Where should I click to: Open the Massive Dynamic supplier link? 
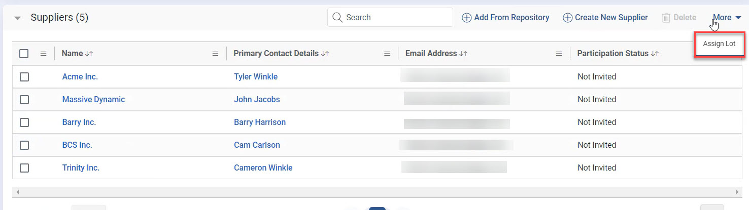tap(93, 100)
